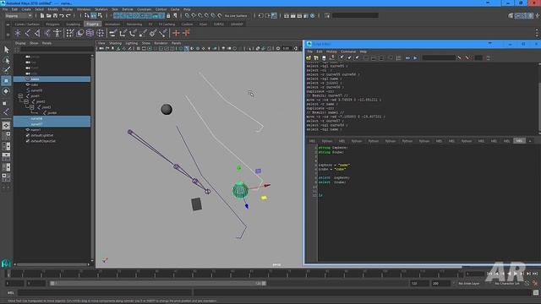The width and height of the screenshot is (541, 304).
Task: Open the Constrain menu
Action: (145, 9)
